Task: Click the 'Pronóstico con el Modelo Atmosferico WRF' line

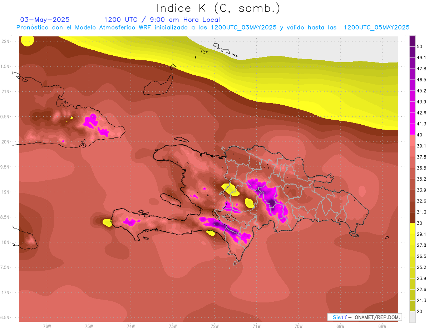Action: (213, 27)
